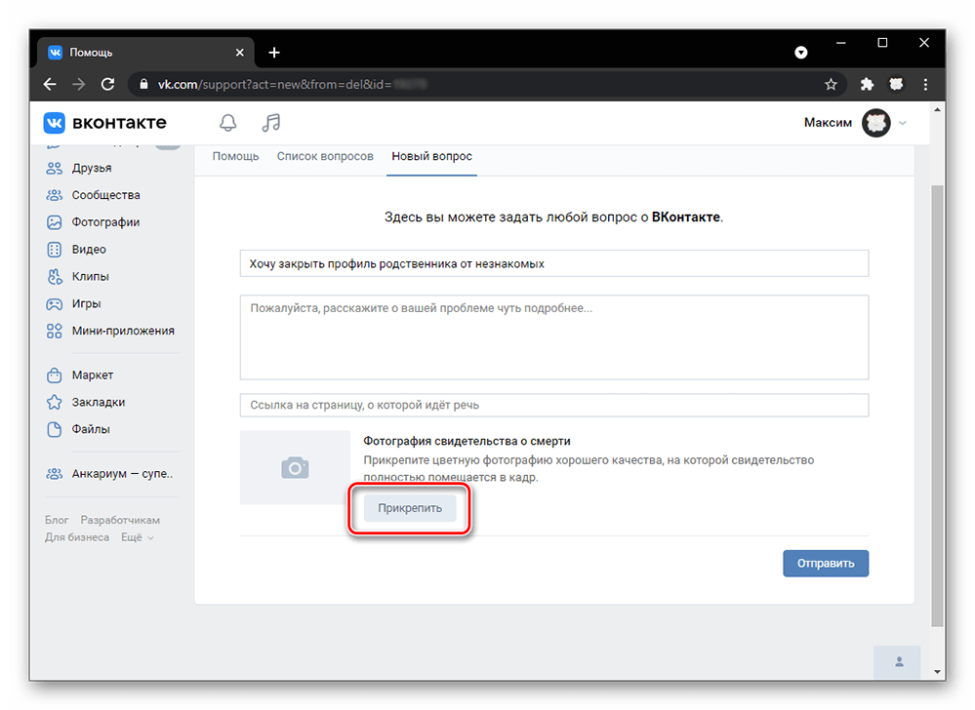Open the Разработчикам footer link
The width and height of the screenshot is (975, 710).
(x=120, y=520)
